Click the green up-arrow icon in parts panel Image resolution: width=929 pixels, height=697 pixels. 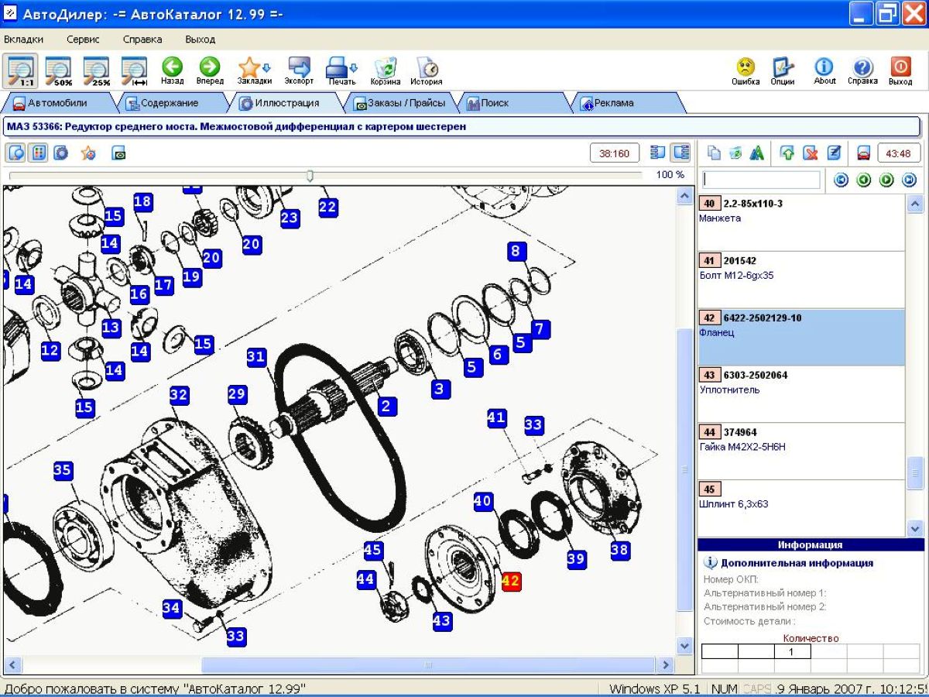pos(787,153)
